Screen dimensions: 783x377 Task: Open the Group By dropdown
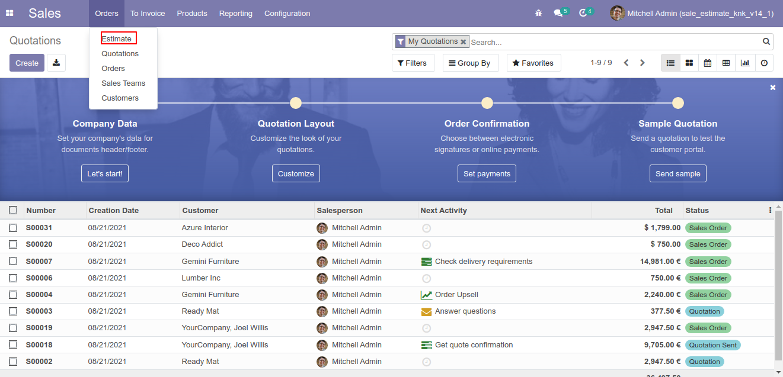click(470, 63)
